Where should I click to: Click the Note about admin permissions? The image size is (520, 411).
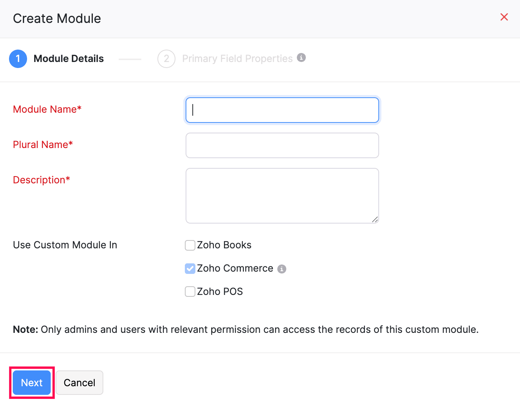[246, 329]
